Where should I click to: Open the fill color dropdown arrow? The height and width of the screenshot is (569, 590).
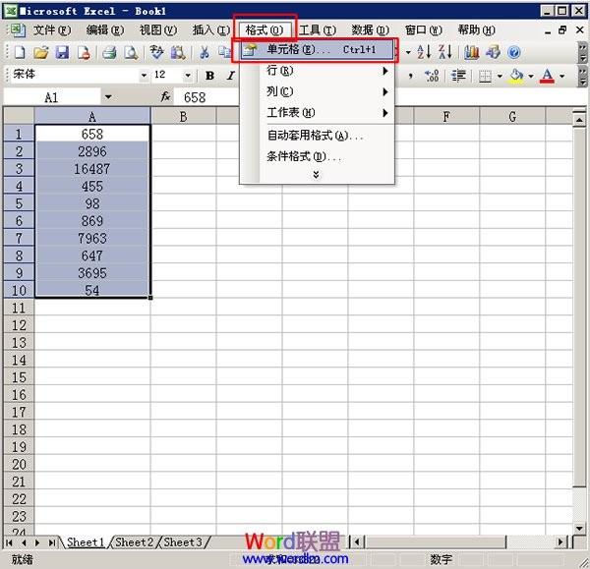click(531, 77)
